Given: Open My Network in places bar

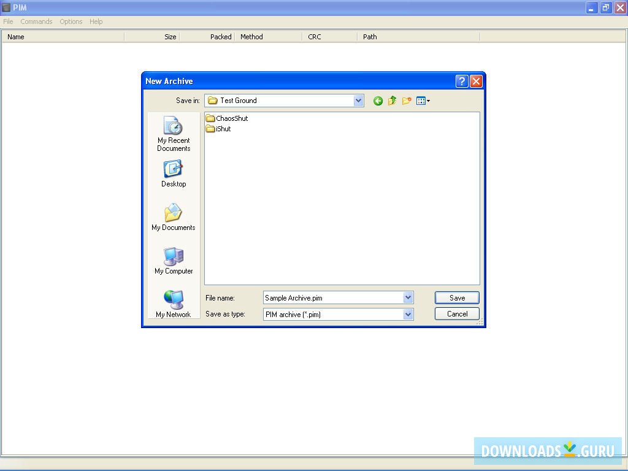Looking at the screenshot, I should [174, 304].
